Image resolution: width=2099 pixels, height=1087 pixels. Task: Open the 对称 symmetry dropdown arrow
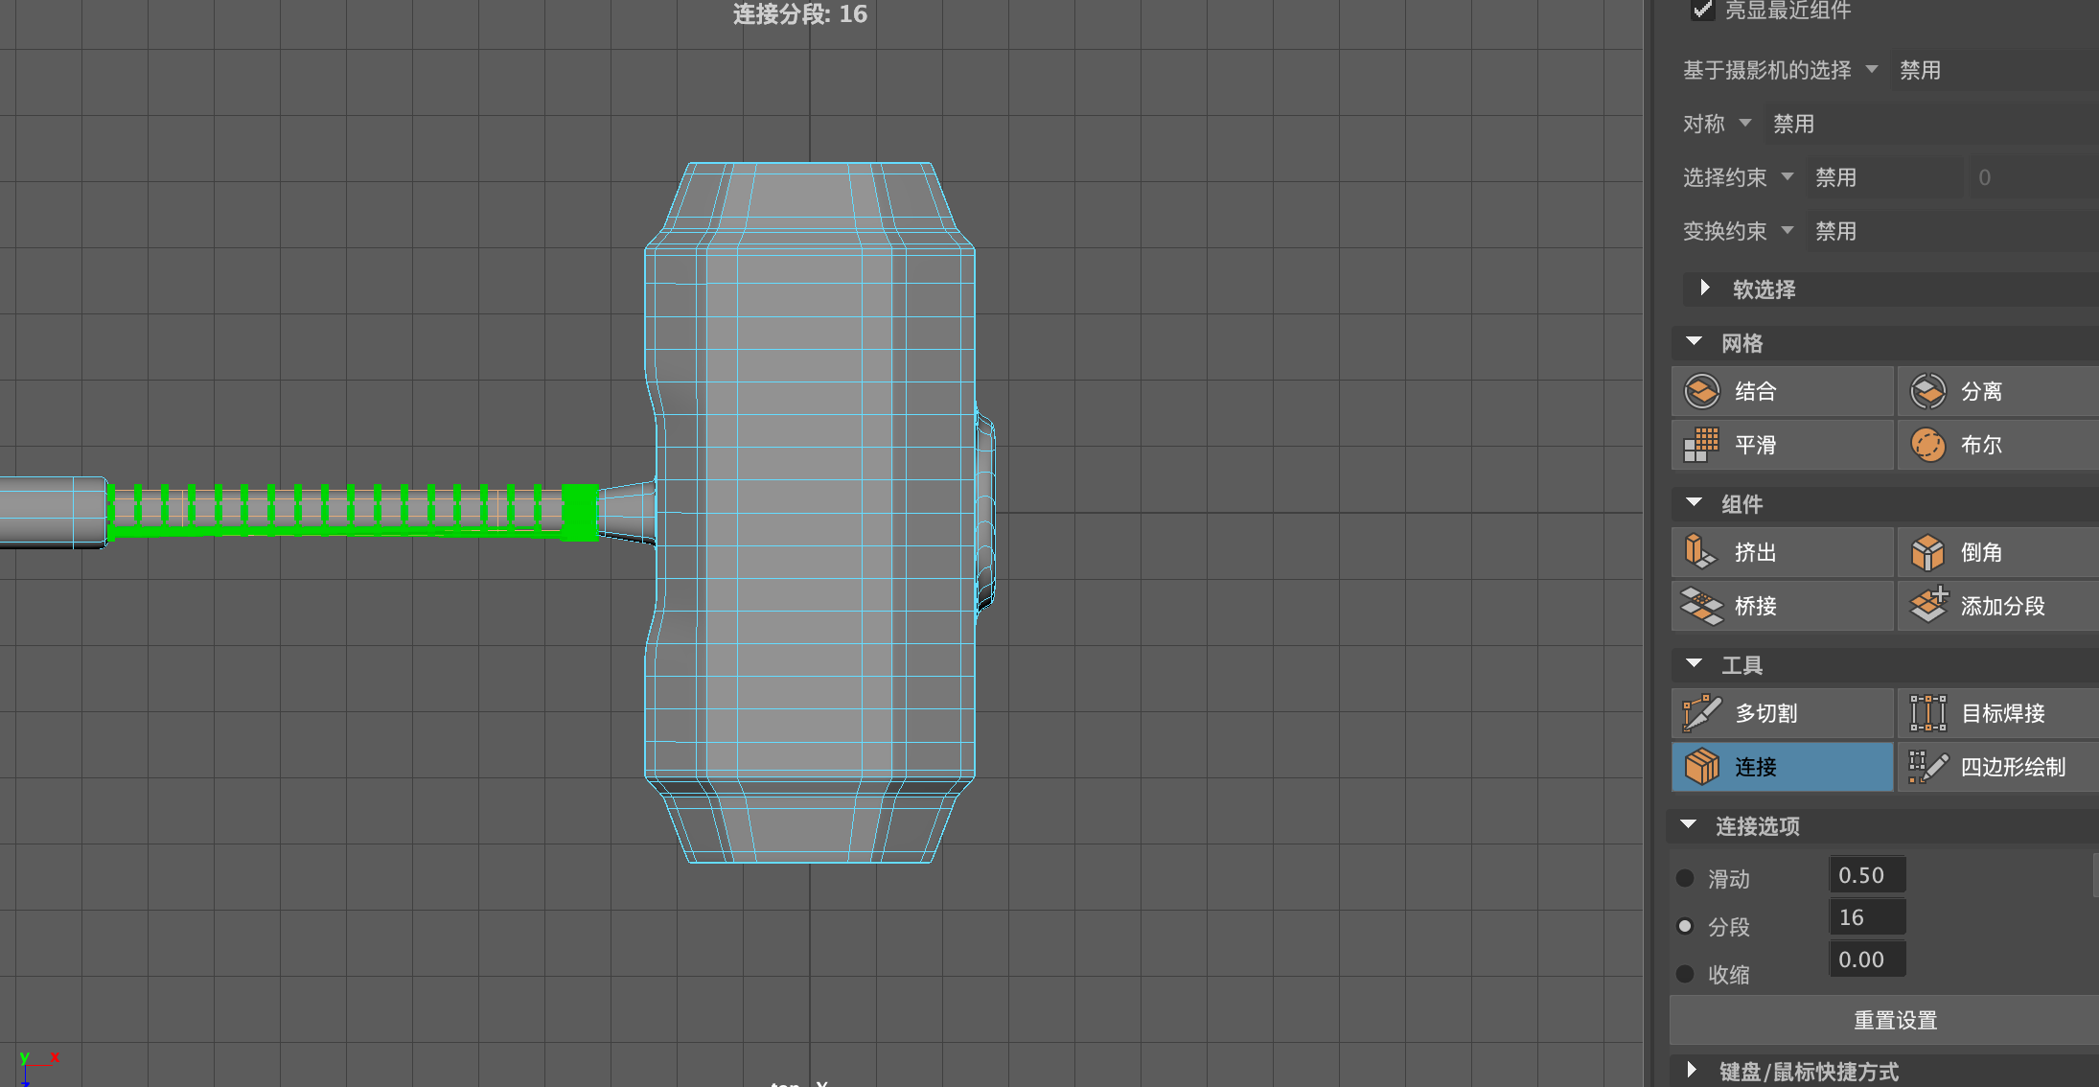point(1745,124)
